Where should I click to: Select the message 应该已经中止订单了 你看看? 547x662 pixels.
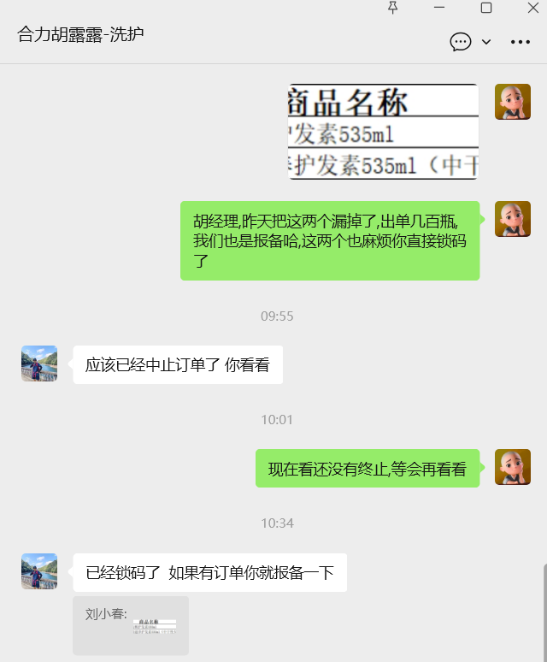pos(178,364)
